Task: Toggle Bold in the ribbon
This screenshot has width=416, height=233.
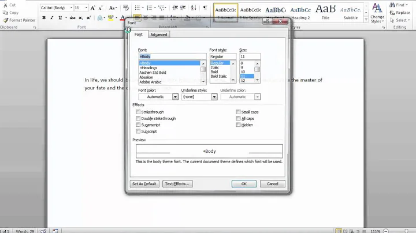Action: (44, 18)
